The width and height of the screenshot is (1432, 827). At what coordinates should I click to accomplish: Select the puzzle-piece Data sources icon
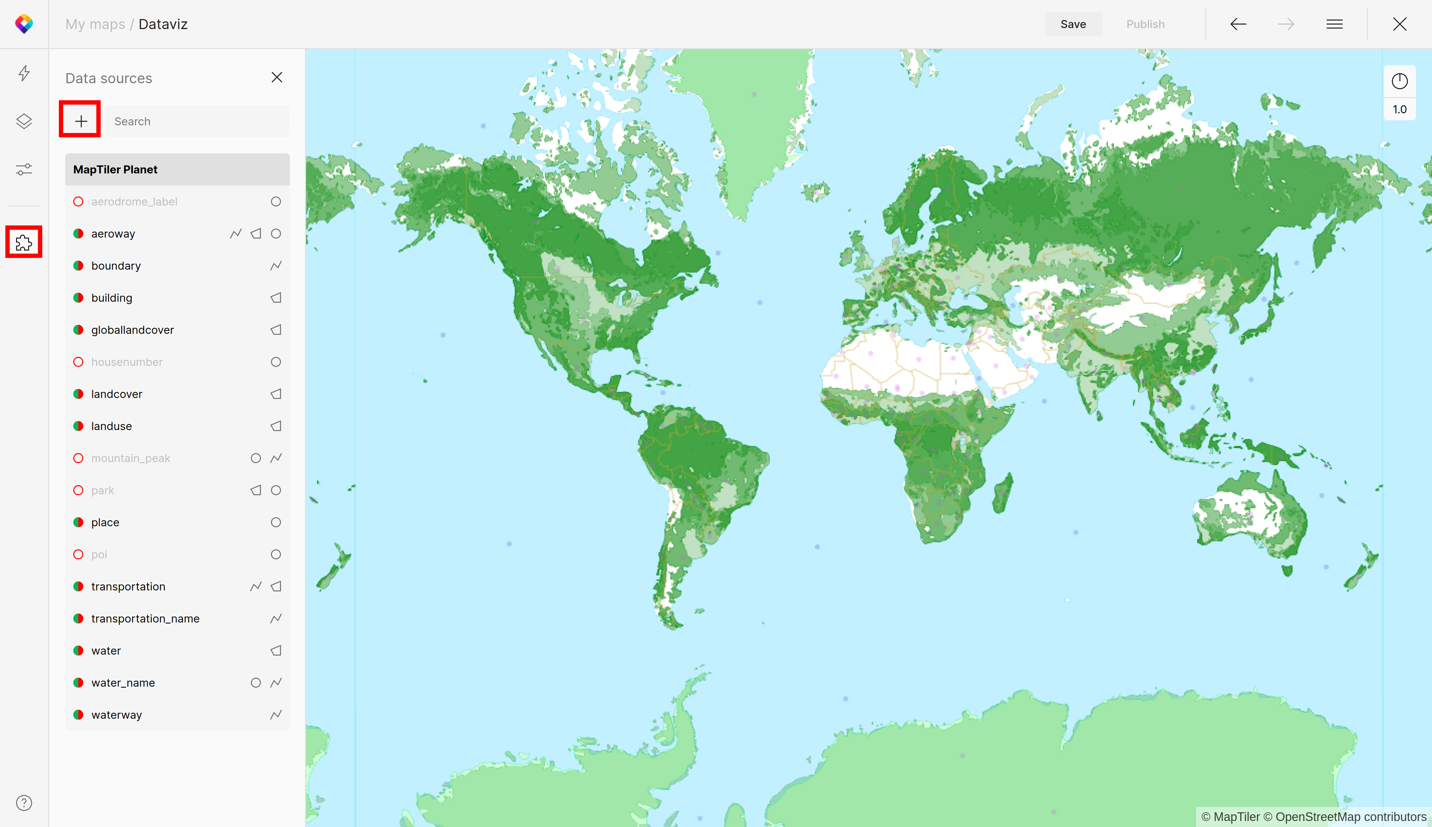(24, 242)
